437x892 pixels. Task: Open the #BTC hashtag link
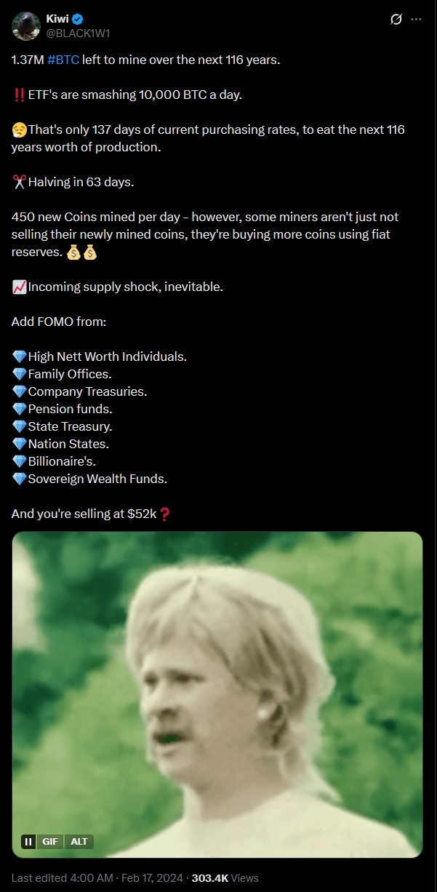[63, 60]
